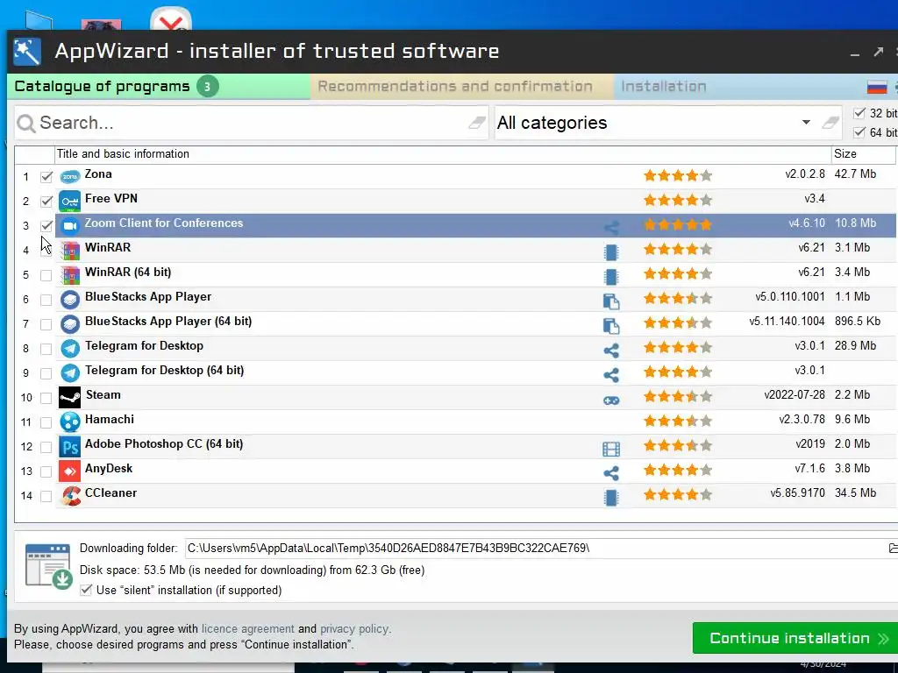
Task: Uncheck the Zona checkbox
Action: pos(46,177)
